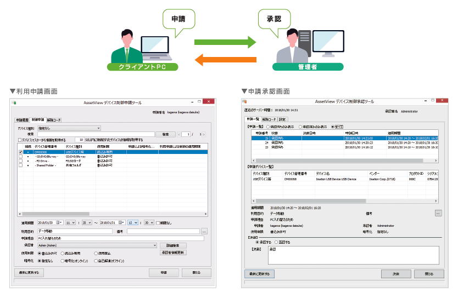
Task: Click the minutes field showing 10
Action: click(80, 140)
